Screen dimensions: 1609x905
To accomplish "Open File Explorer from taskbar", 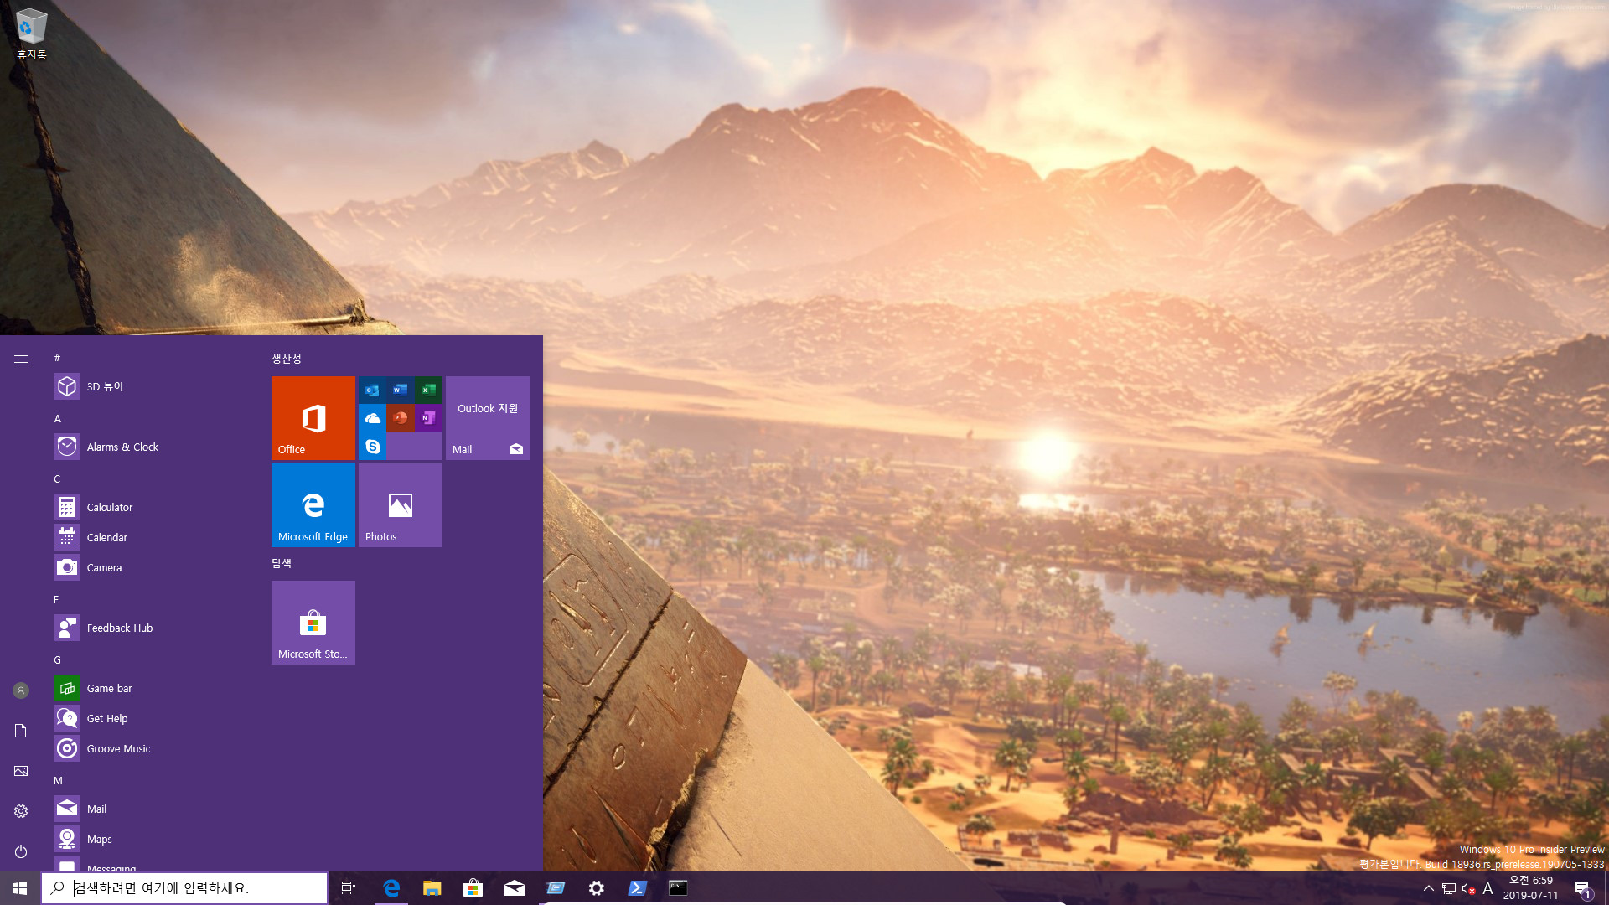I will [x=432, y=888].
